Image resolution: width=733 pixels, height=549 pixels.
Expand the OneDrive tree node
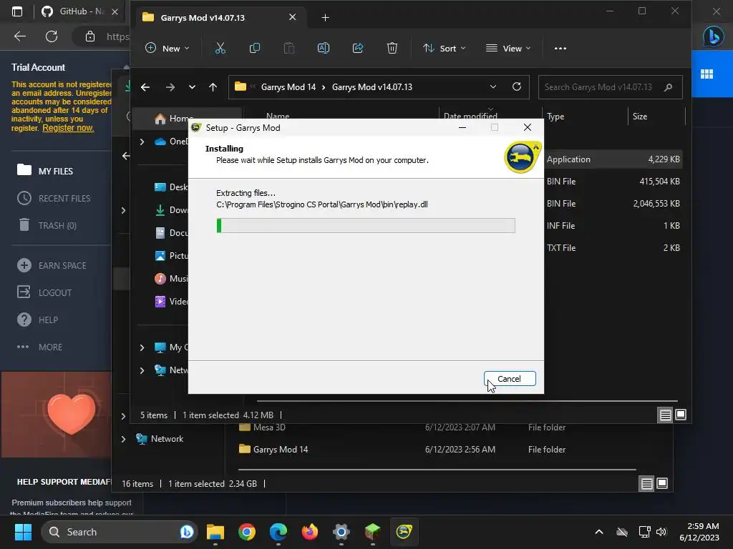142,142
